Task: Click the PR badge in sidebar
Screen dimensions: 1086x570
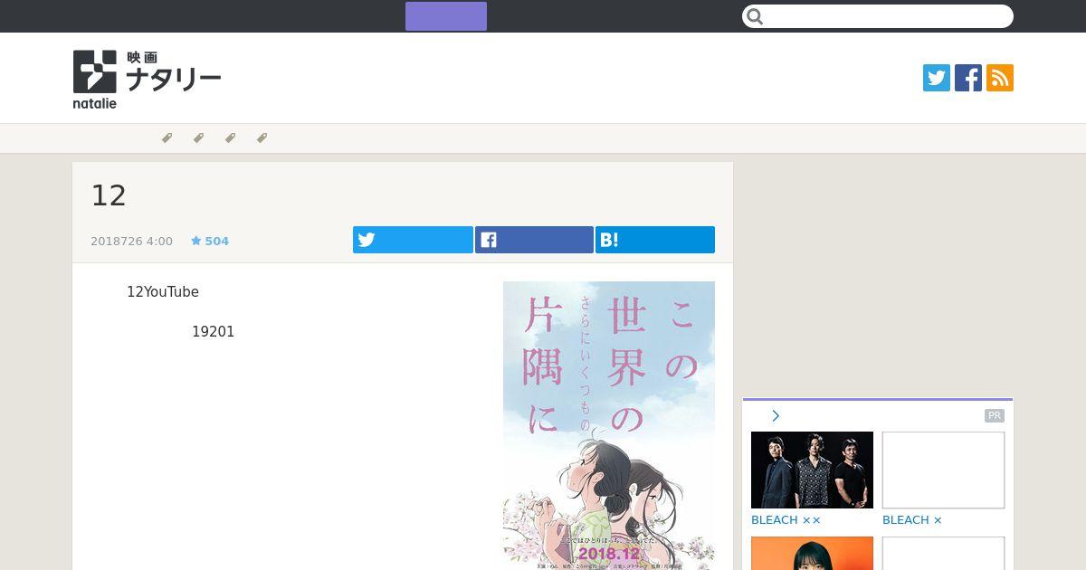Action: pyautogui.click(x=995, y=415)
